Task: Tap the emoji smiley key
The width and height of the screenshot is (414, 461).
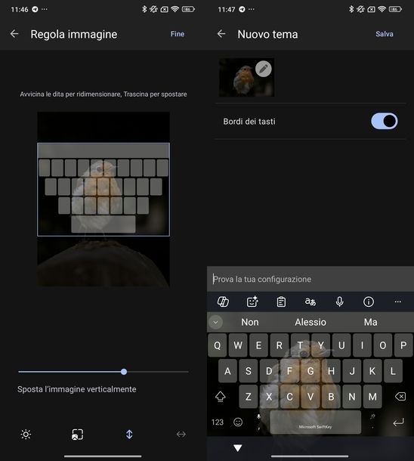Action: tap(238, 422)
